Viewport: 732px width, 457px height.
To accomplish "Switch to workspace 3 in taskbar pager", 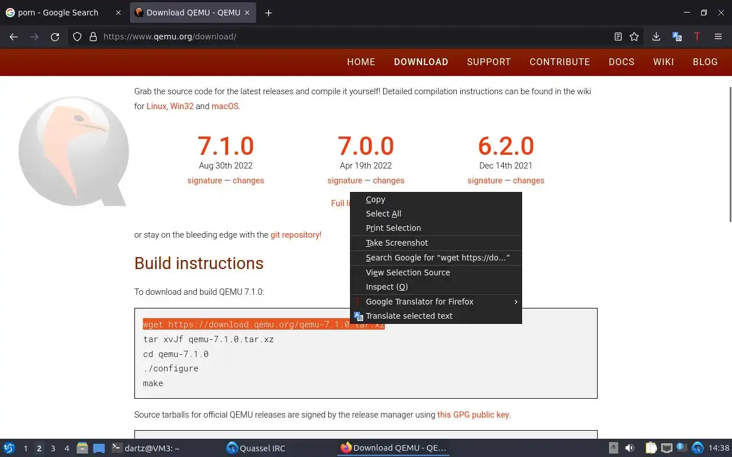I will pyautogui.click(x=53, y=448).
